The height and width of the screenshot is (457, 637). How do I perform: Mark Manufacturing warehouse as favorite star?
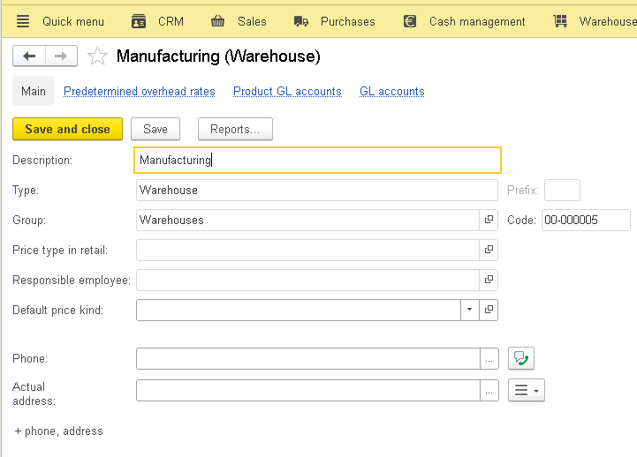coord(97,57)
